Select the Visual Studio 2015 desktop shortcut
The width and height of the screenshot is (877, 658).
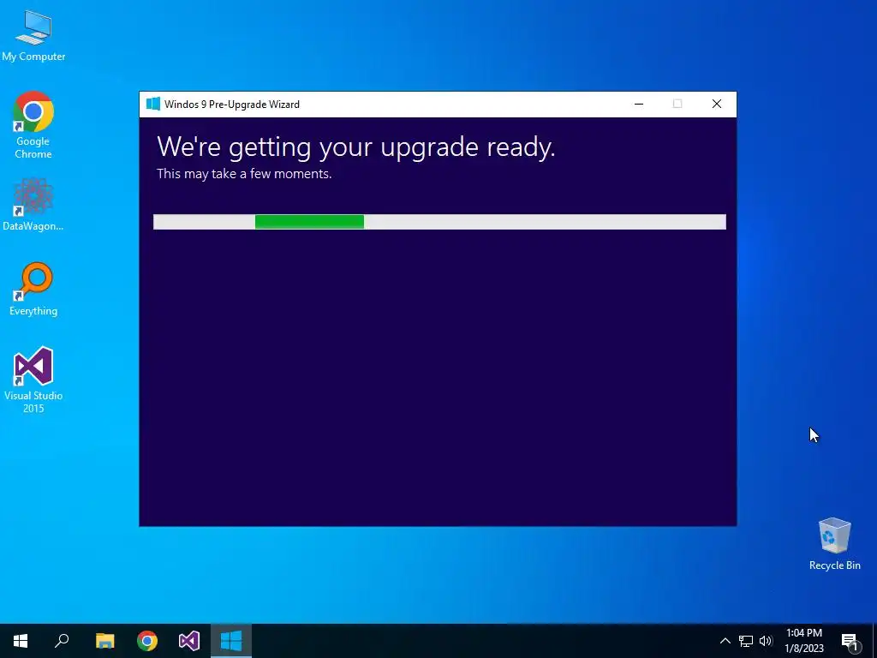33,380
